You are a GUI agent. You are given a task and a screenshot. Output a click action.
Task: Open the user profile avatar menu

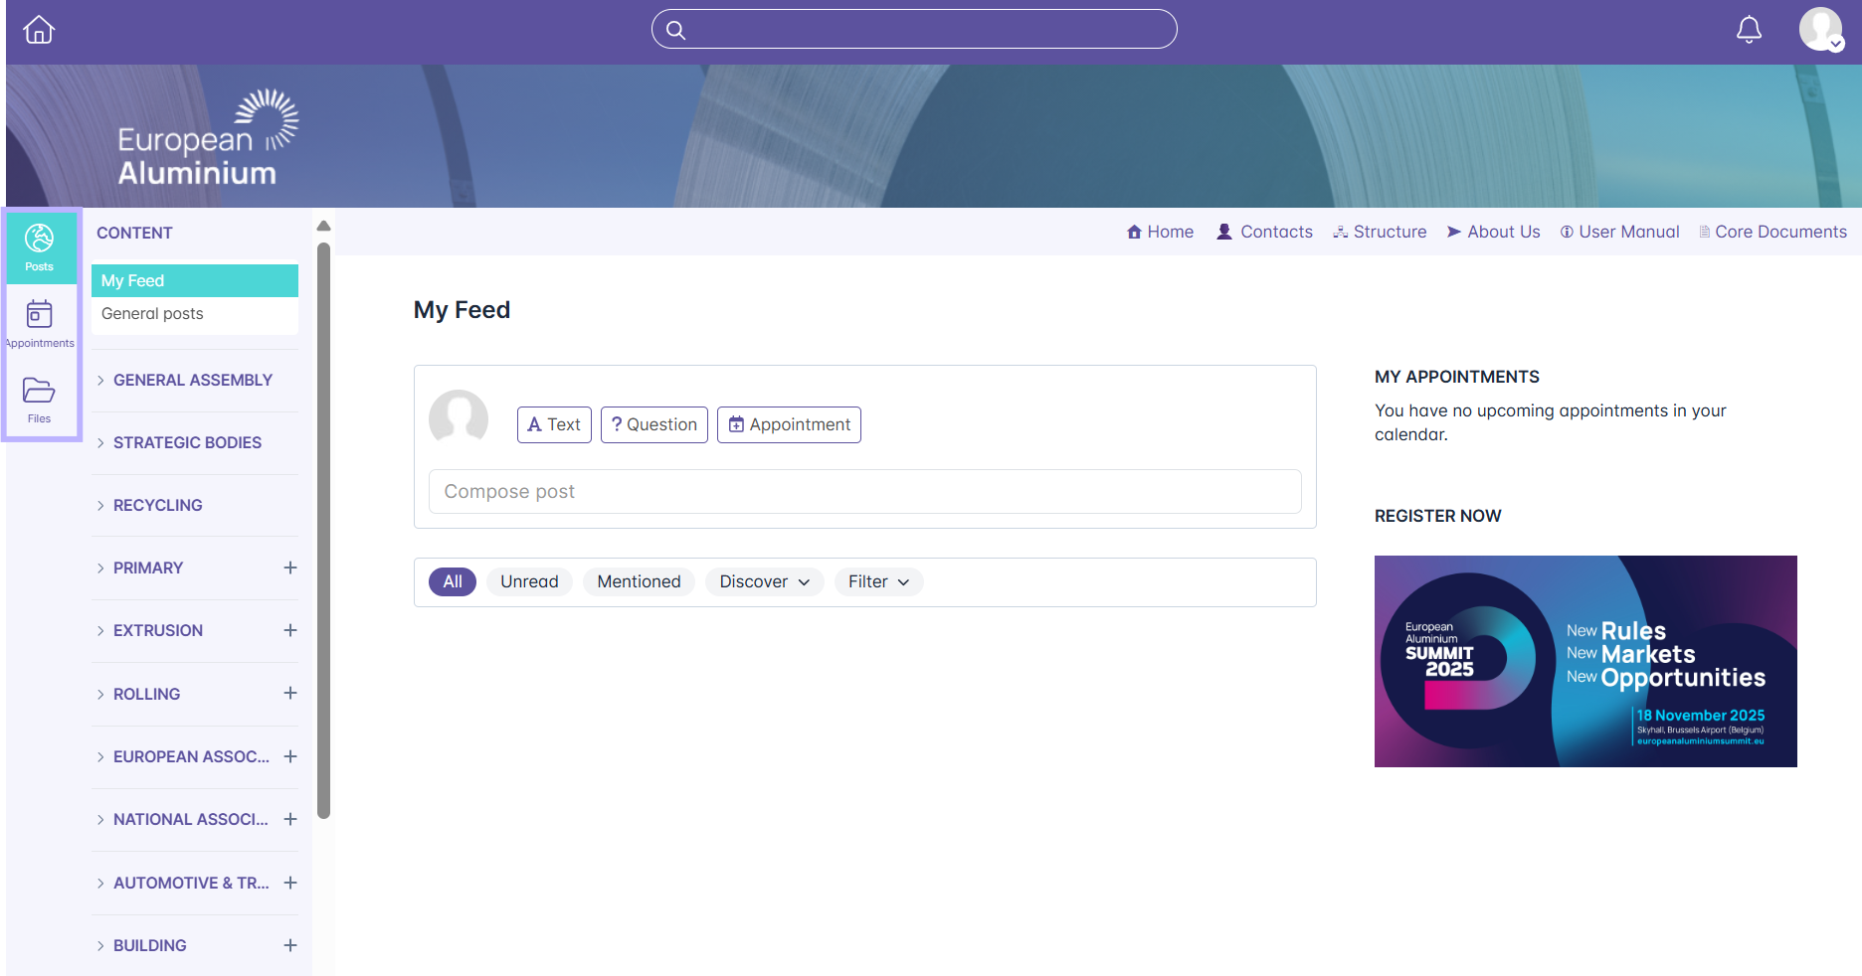click(1821, 30)
